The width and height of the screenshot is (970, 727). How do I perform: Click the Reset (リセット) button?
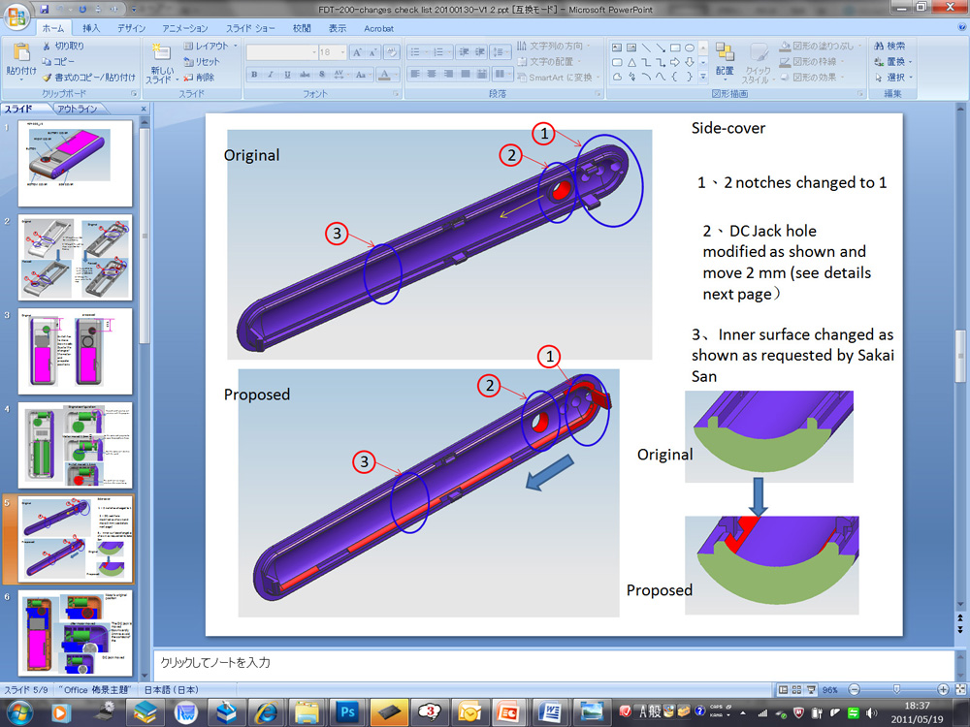[204, 61]
